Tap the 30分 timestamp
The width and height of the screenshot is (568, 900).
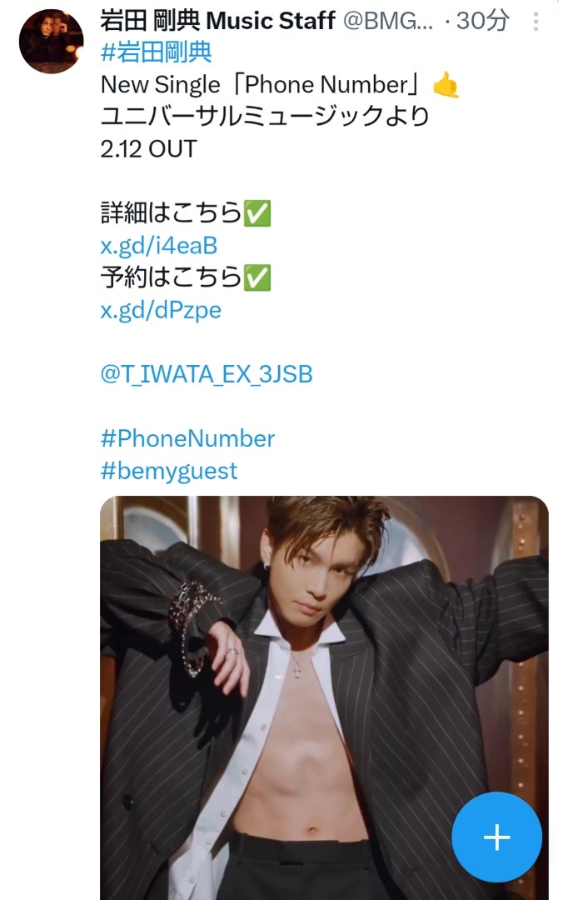click(x=482, y=21)
